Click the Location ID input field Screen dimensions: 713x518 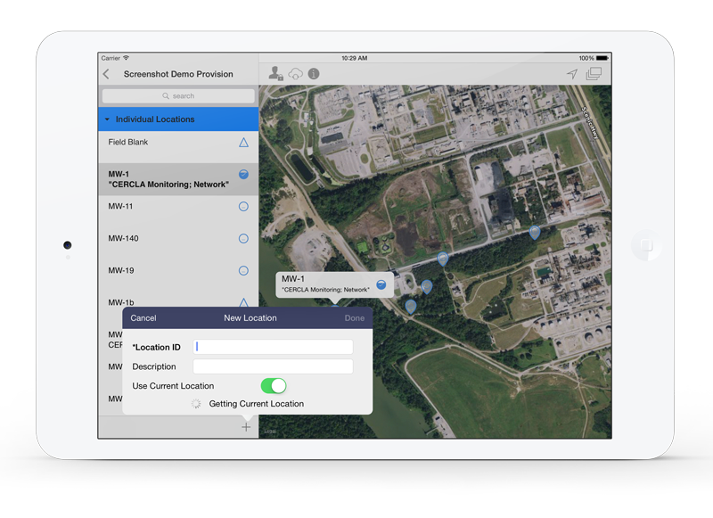point(274,346)
